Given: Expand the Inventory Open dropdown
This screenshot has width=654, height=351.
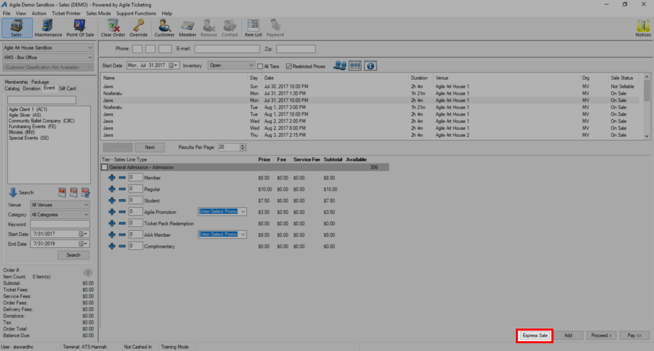Looking at the screenshot, I should 231,65.
